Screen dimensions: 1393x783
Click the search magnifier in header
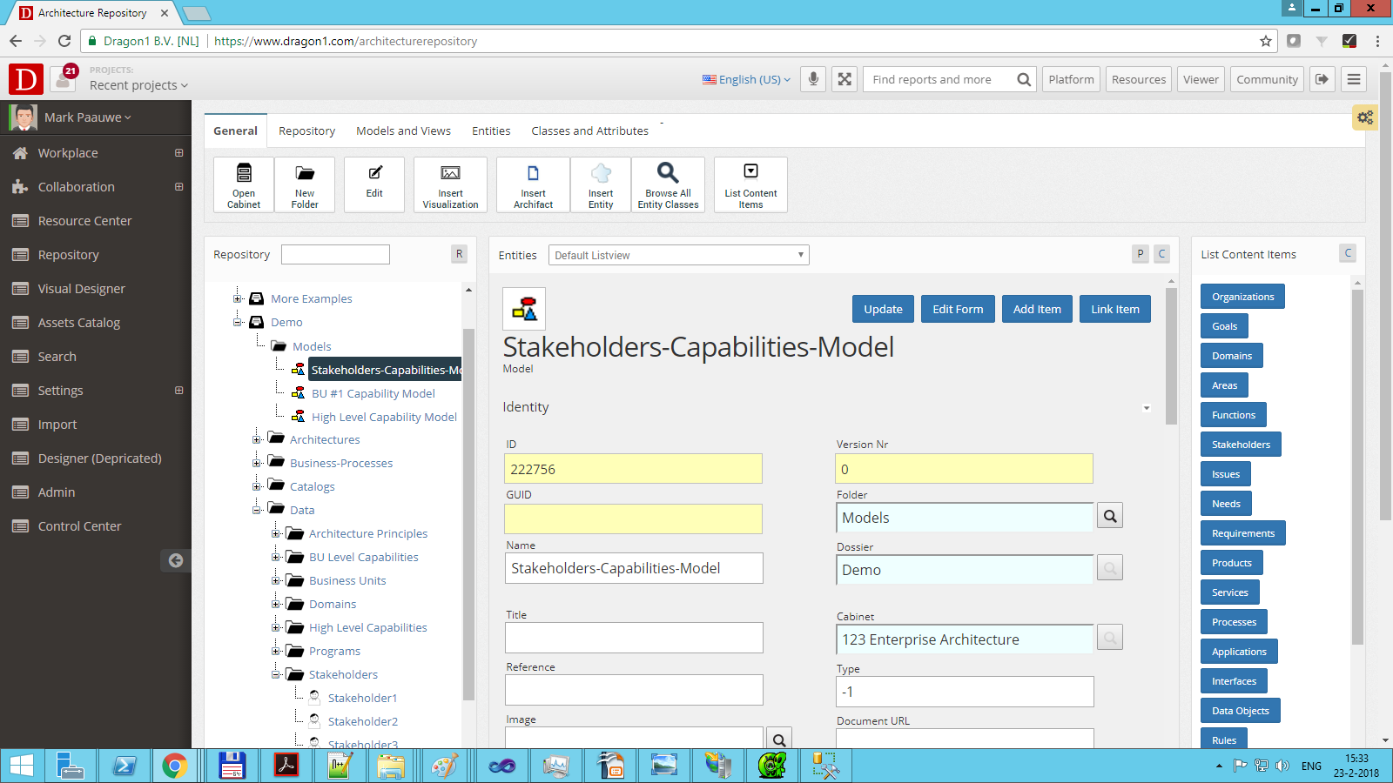coord(1024,79)
